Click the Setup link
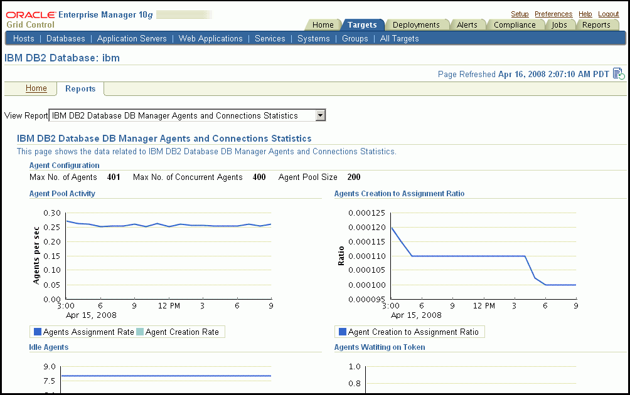Viewport: 630px width, 395px height. pos(520,14)
